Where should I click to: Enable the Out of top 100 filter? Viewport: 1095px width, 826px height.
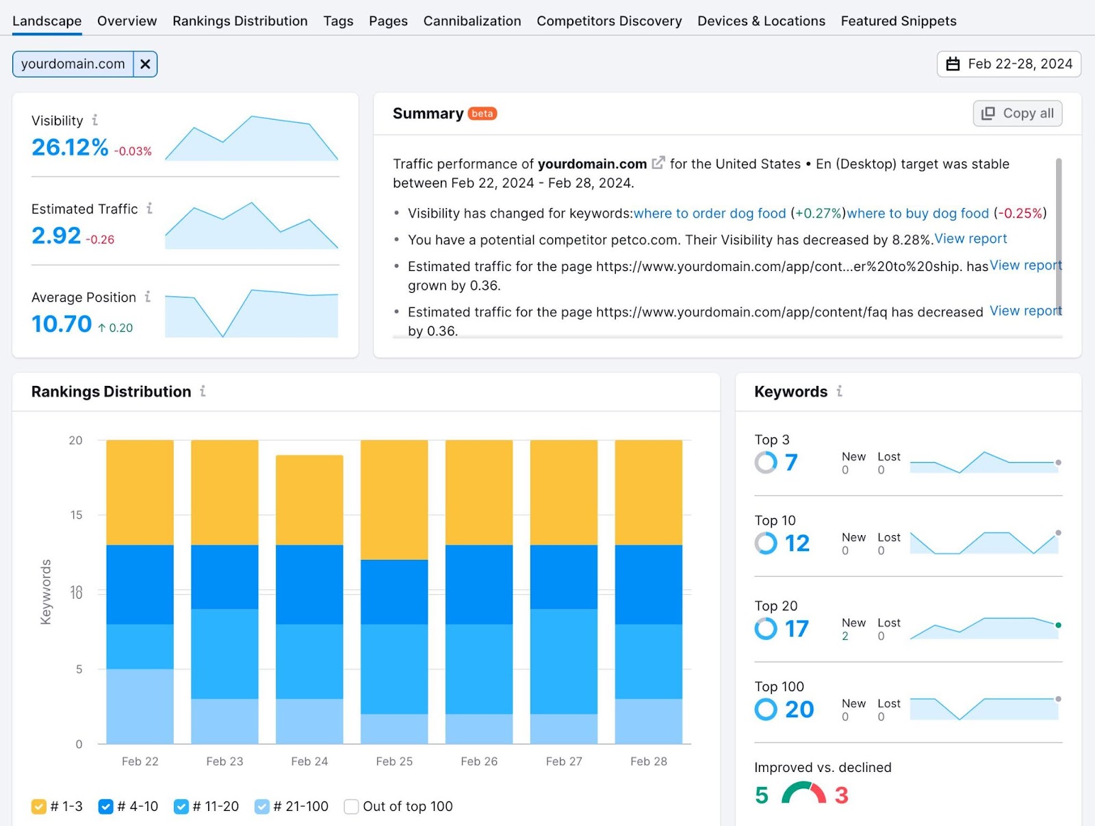[351, 807]
